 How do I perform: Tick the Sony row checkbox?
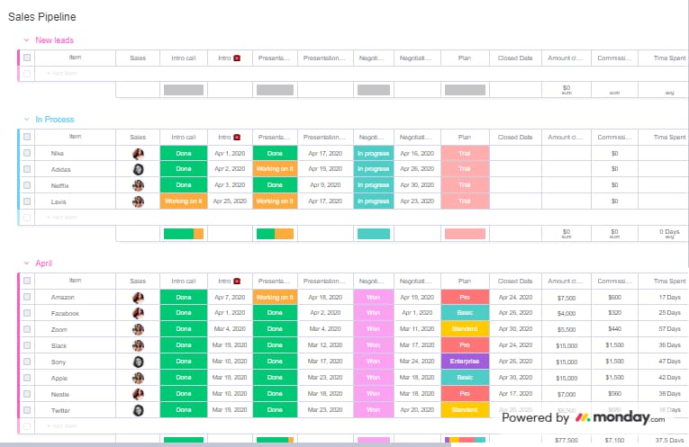(27, 362)
